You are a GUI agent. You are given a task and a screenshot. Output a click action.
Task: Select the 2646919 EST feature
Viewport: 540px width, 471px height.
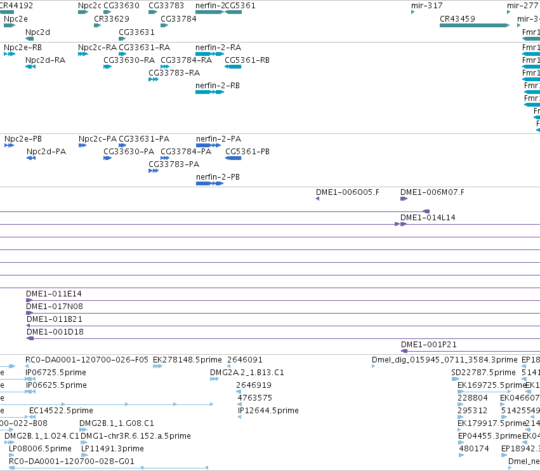point(239,392)
